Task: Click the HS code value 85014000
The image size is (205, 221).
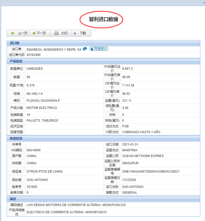Action: (33, 150)
